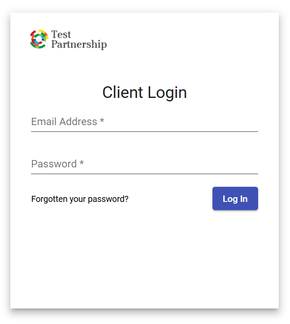Click the word "Client" in the heading

[123, 92]
